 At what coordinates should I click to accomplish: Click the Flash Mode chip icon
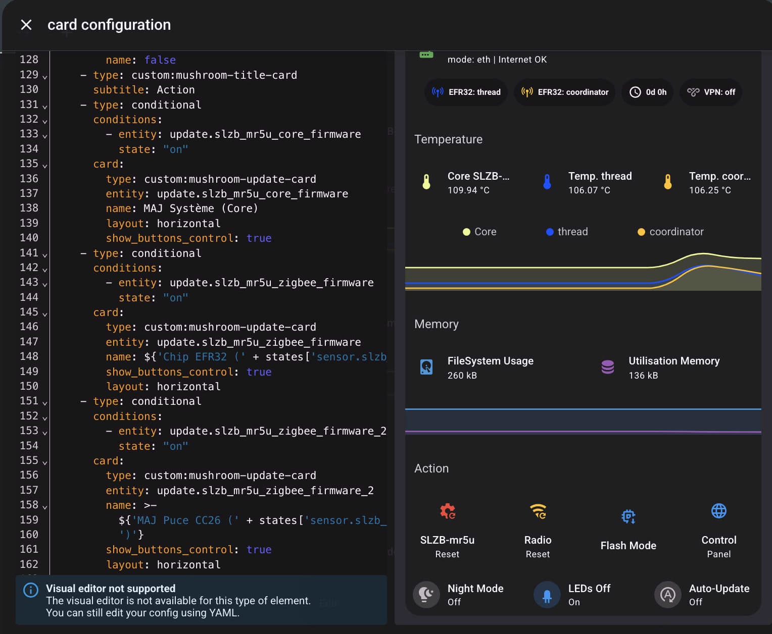628,516
